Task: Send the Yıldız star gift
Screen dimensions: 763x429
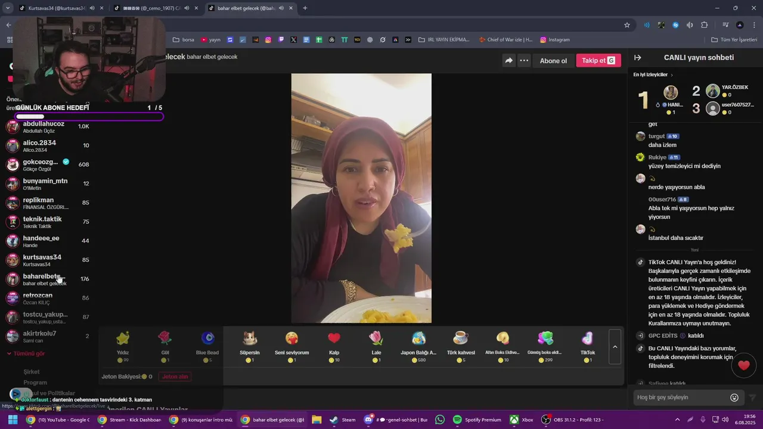Action: (x=123, y=346)
